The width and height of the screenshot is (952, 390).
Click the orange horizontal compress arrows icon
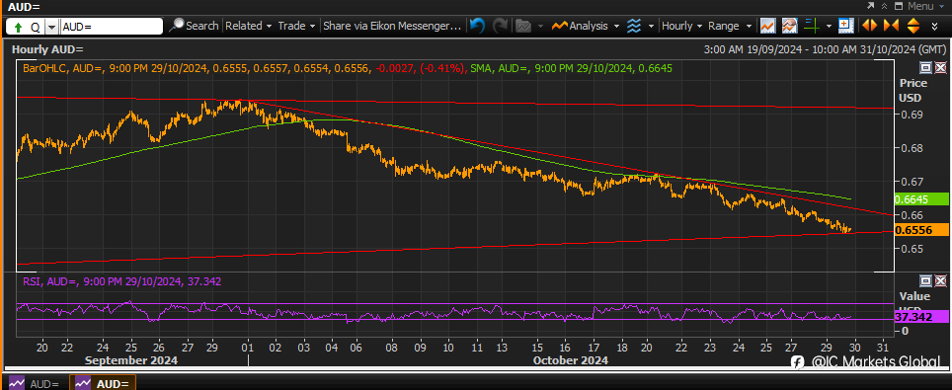(891, 26)
